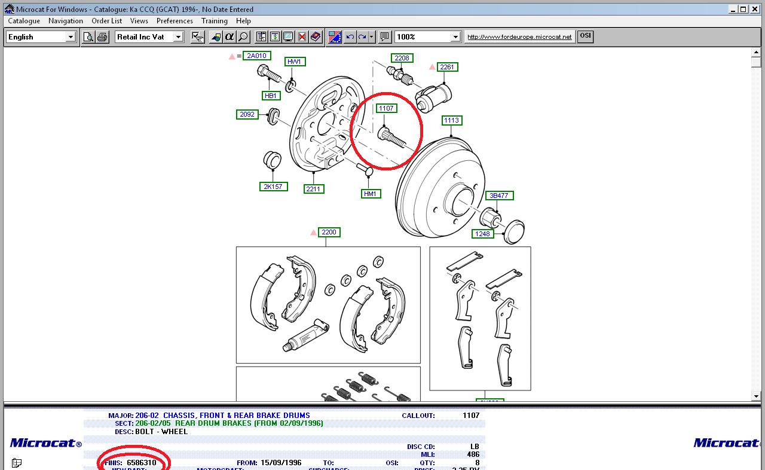The image size is (765, 470).
Task: Click the magnifying glass search icon
Action: 243,37
